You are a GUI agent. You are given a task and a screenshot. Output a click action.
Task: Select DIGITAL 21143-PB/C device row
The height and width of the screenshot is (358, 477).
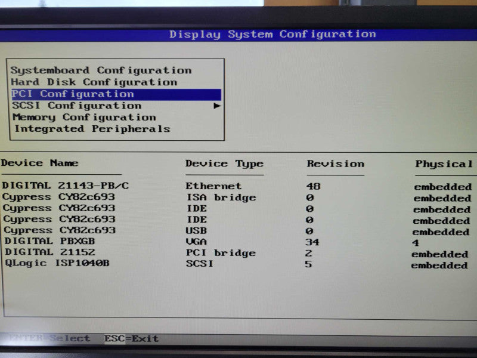(x=66, y=186)
